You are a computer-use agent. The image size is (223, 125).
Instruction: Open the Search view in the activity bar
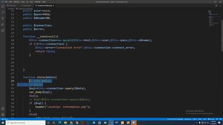coord(3,12)
